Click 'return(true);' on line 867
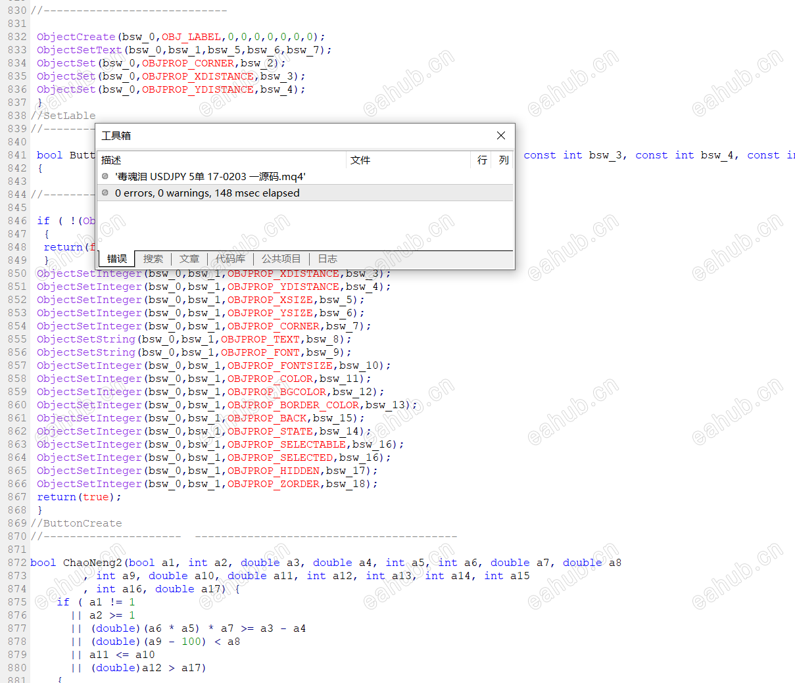 pos(80,497)
